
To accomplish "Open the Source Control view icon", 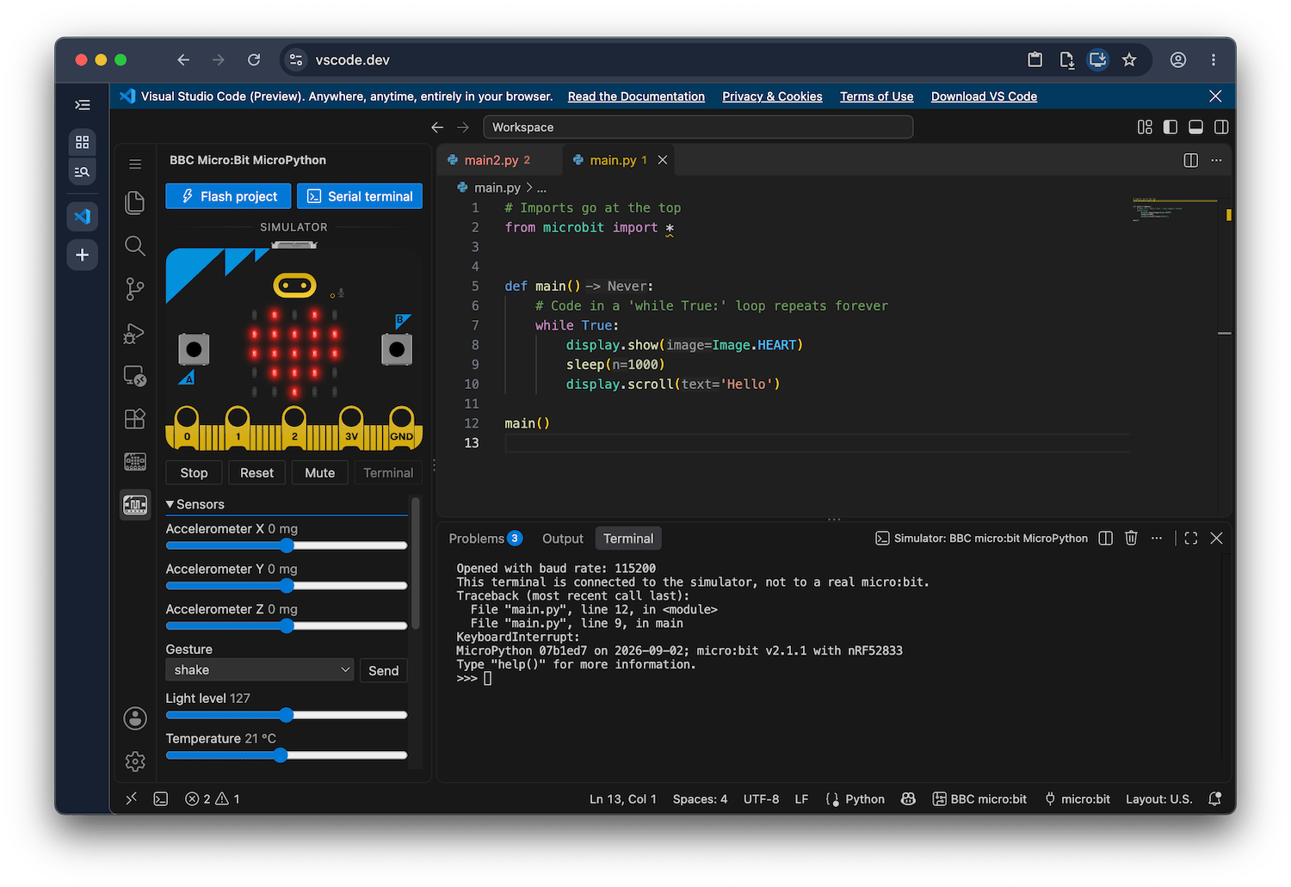I will (x=135, y=289).
